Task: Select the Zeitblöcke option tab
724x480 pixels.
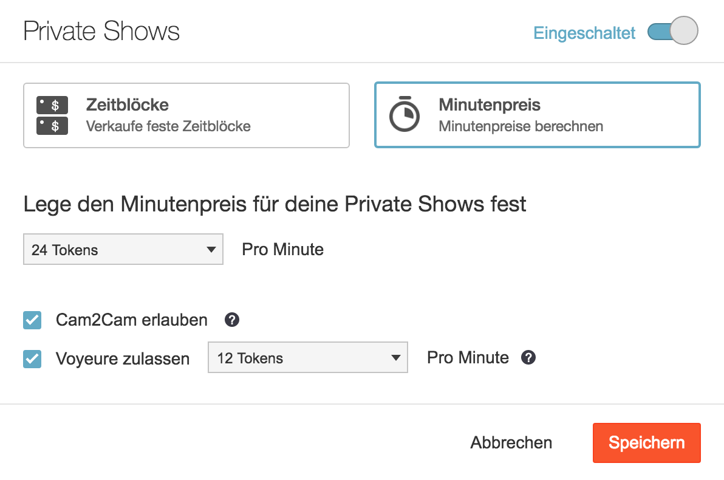Action: pos(186,115)
